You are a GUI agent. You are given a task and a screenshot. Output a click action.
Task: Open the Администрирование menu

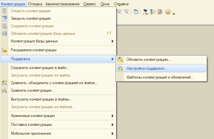click(62, 4)
